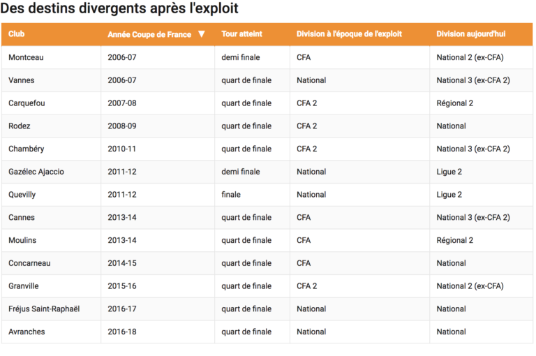This screenshot has width=536, height=356.
Task: Select the Cannes club row
Action: coord(22,218)
